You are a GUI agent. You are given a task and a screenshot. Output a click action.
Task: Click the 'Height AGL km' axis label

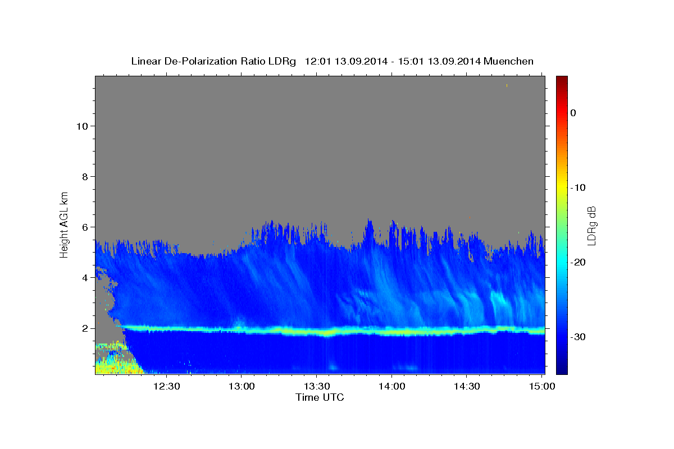[64, 224]
